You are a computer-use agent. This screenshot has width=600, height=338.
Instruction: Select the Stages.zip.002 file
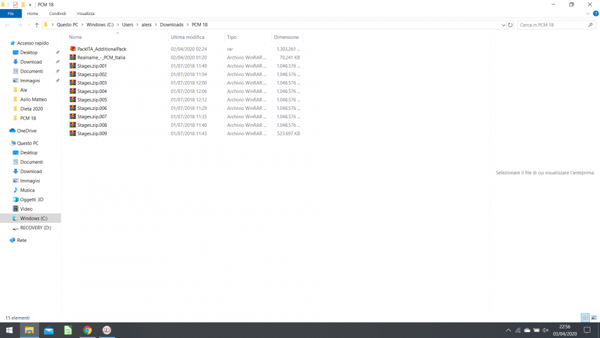coord(92,74)
